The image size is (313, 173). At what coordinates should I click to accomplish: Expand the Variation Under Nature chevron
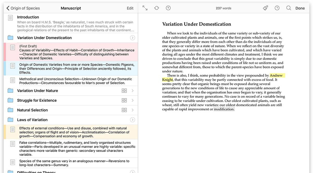pyautogui.click(x=133, y=91)
